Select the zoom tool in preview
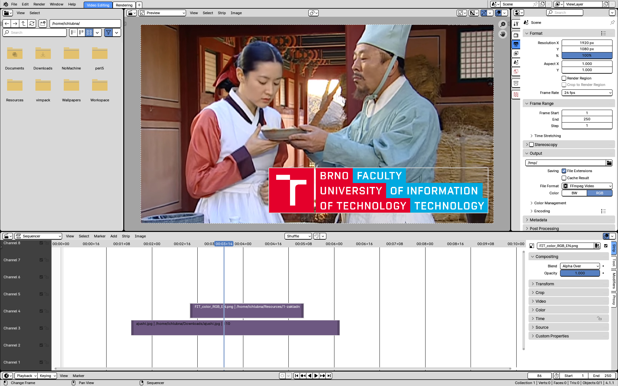 click(502, 24)
